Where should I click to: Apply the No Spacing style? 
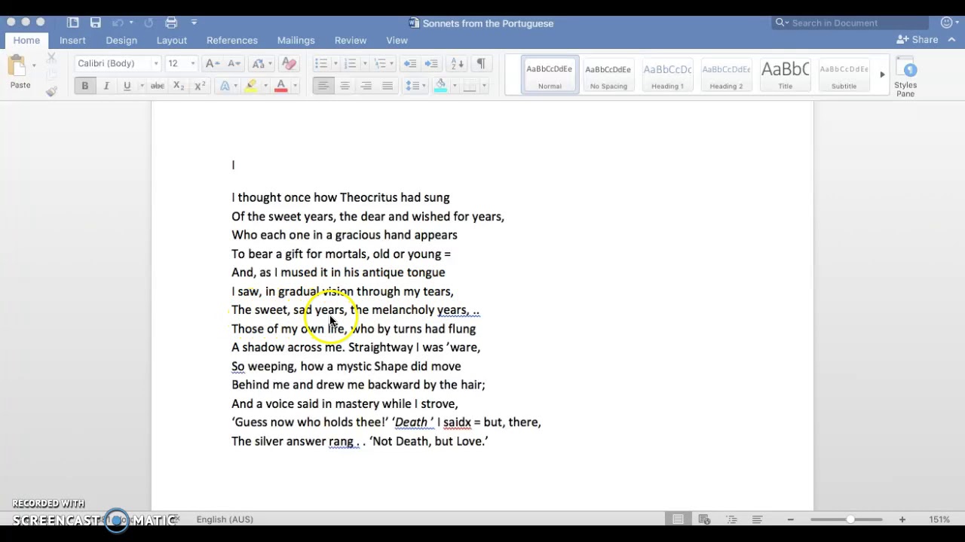(x=608, y=75)
